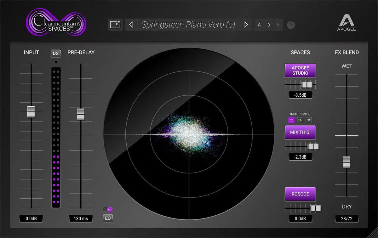This screenshot has width=378, height=238.
Task: Switch to the A comparison setting
Action: click(x=260, y=24)
